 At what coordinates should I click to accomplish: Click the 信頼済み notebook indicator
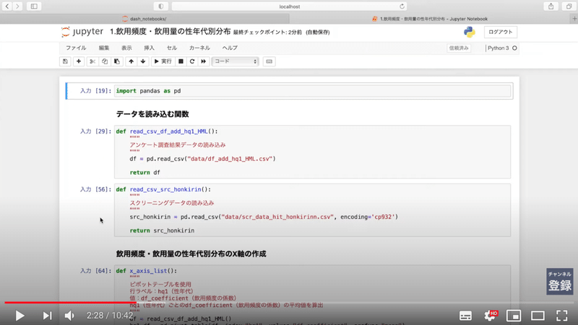click(459, 48)
